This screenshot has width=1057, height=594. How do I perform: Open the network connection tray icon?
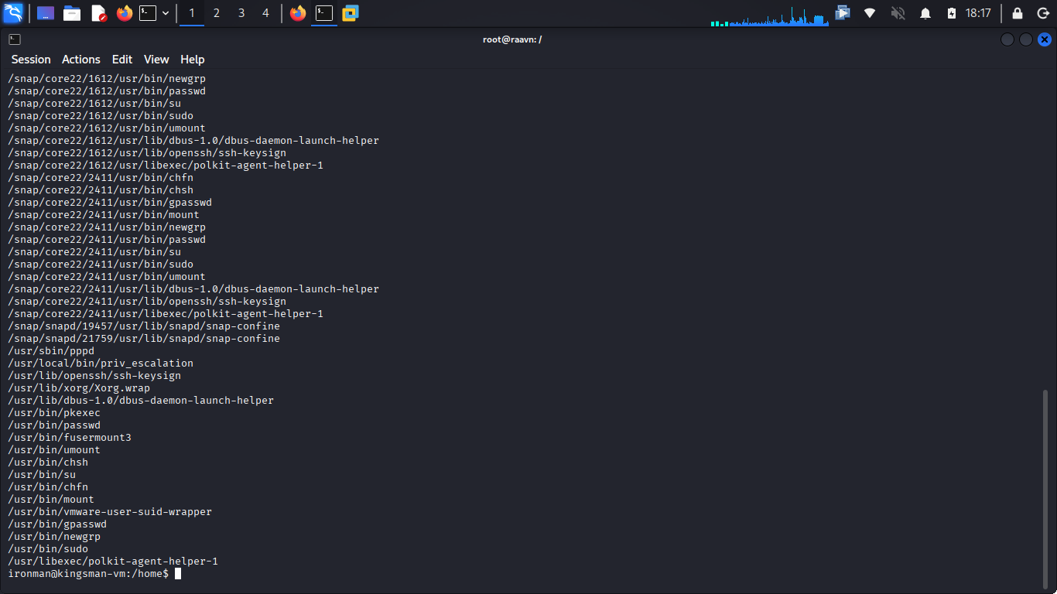tap(870, 13)
